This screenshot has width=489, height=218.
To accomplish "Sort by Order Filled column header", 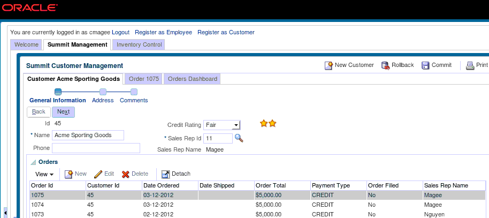I will (x=395, y=185).
